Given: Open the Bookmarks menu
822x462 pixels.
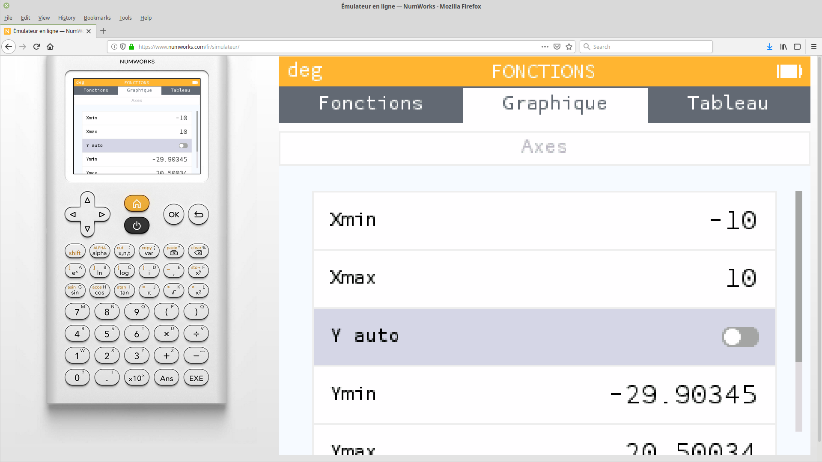Looking at the screenshot, I should click(x=97, y=18).
